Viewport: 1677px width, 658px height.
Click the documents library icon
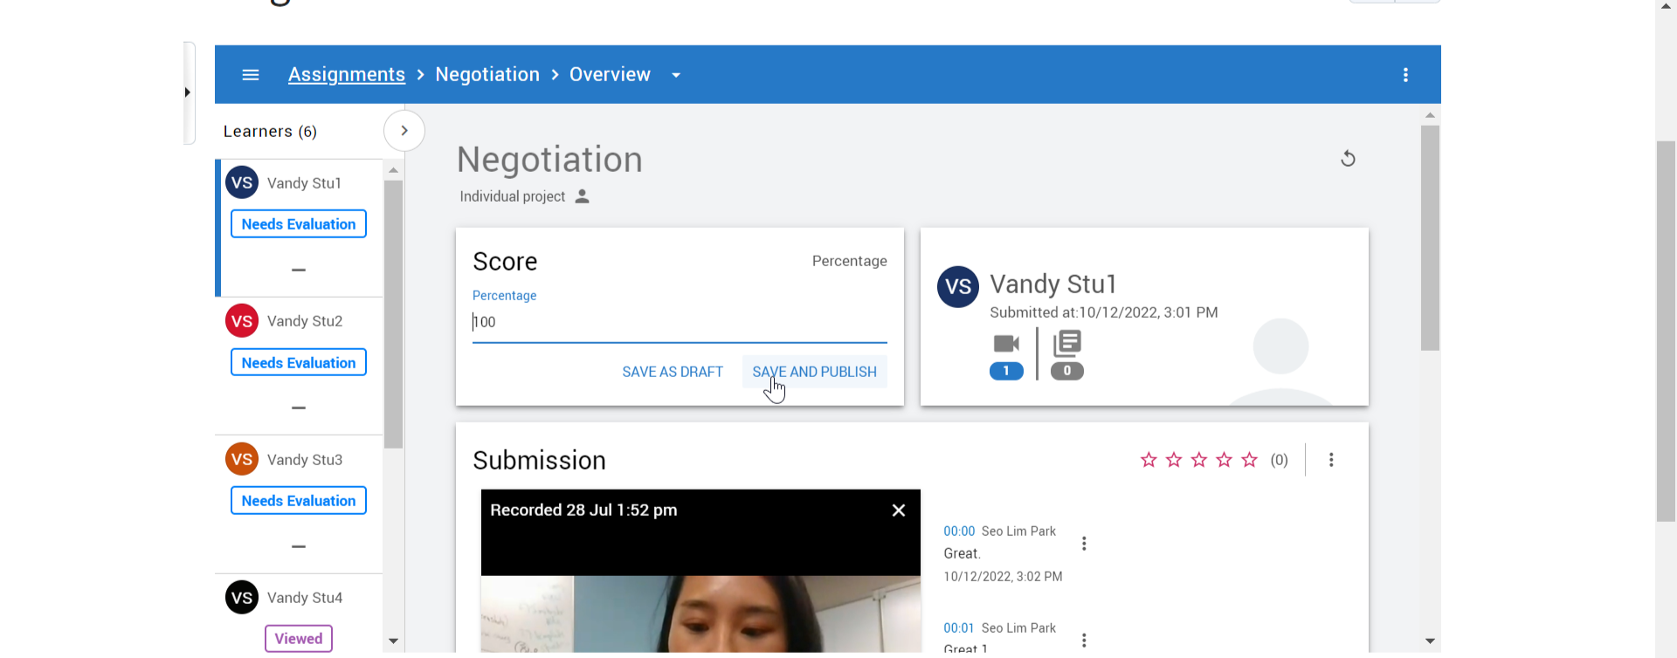click(1066, 344)
